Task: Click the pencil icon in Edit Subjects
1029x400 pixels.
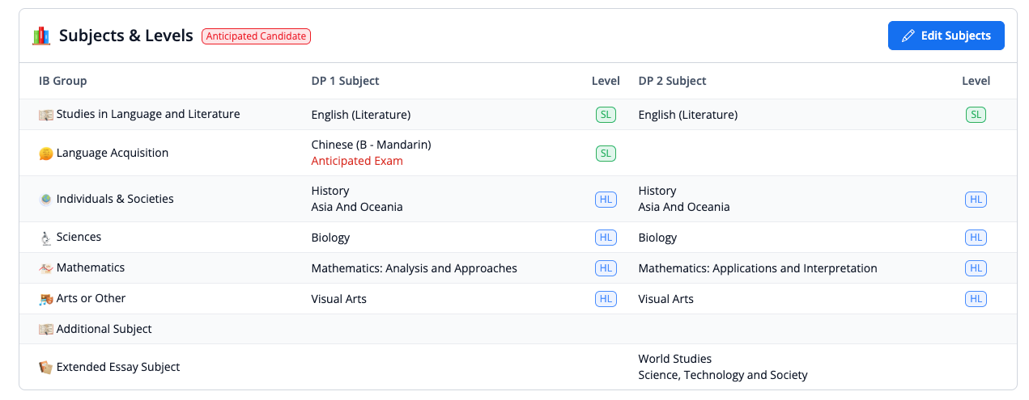Action: pos(908,36)
